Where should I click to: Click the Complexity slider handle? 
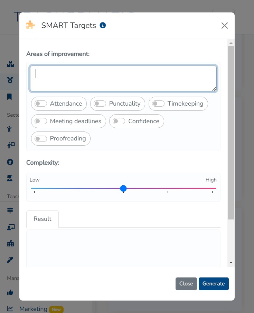click(123, 188)
